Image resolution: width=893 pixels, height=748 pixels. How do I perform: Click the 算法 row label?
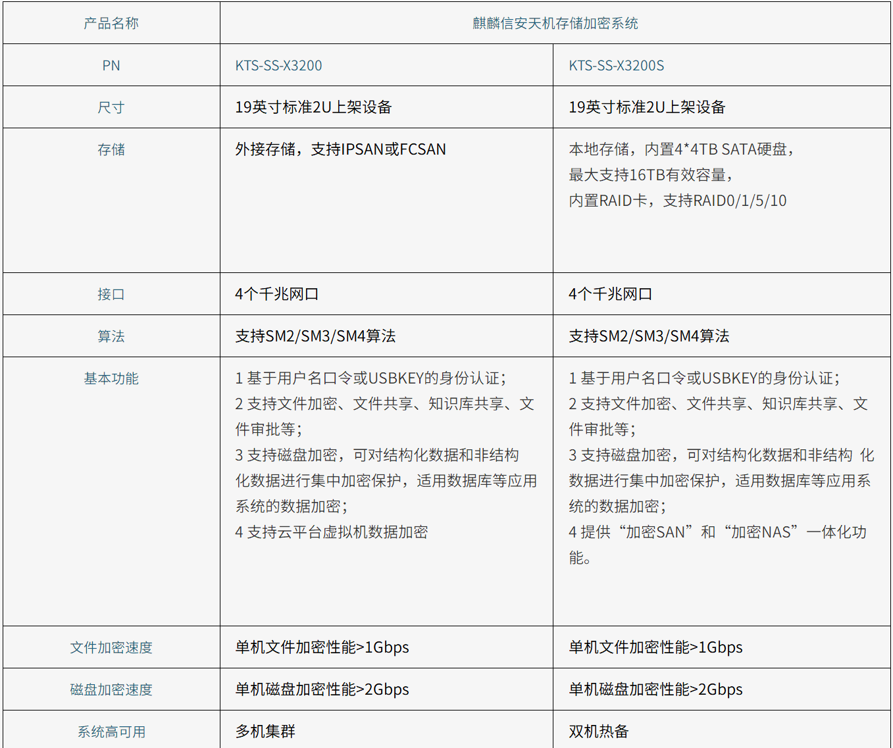111,337
